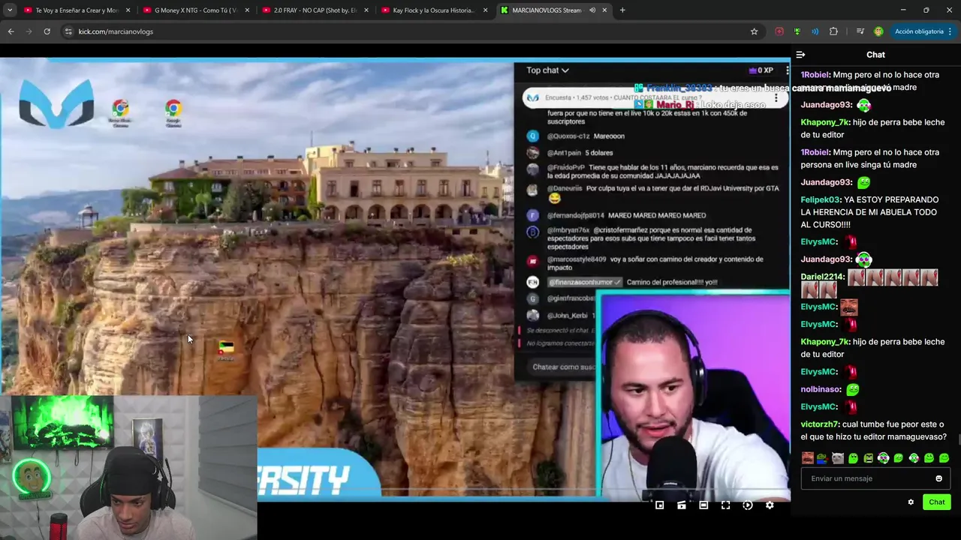Switch to 'G Money X NTG' tab

[196, 10]
